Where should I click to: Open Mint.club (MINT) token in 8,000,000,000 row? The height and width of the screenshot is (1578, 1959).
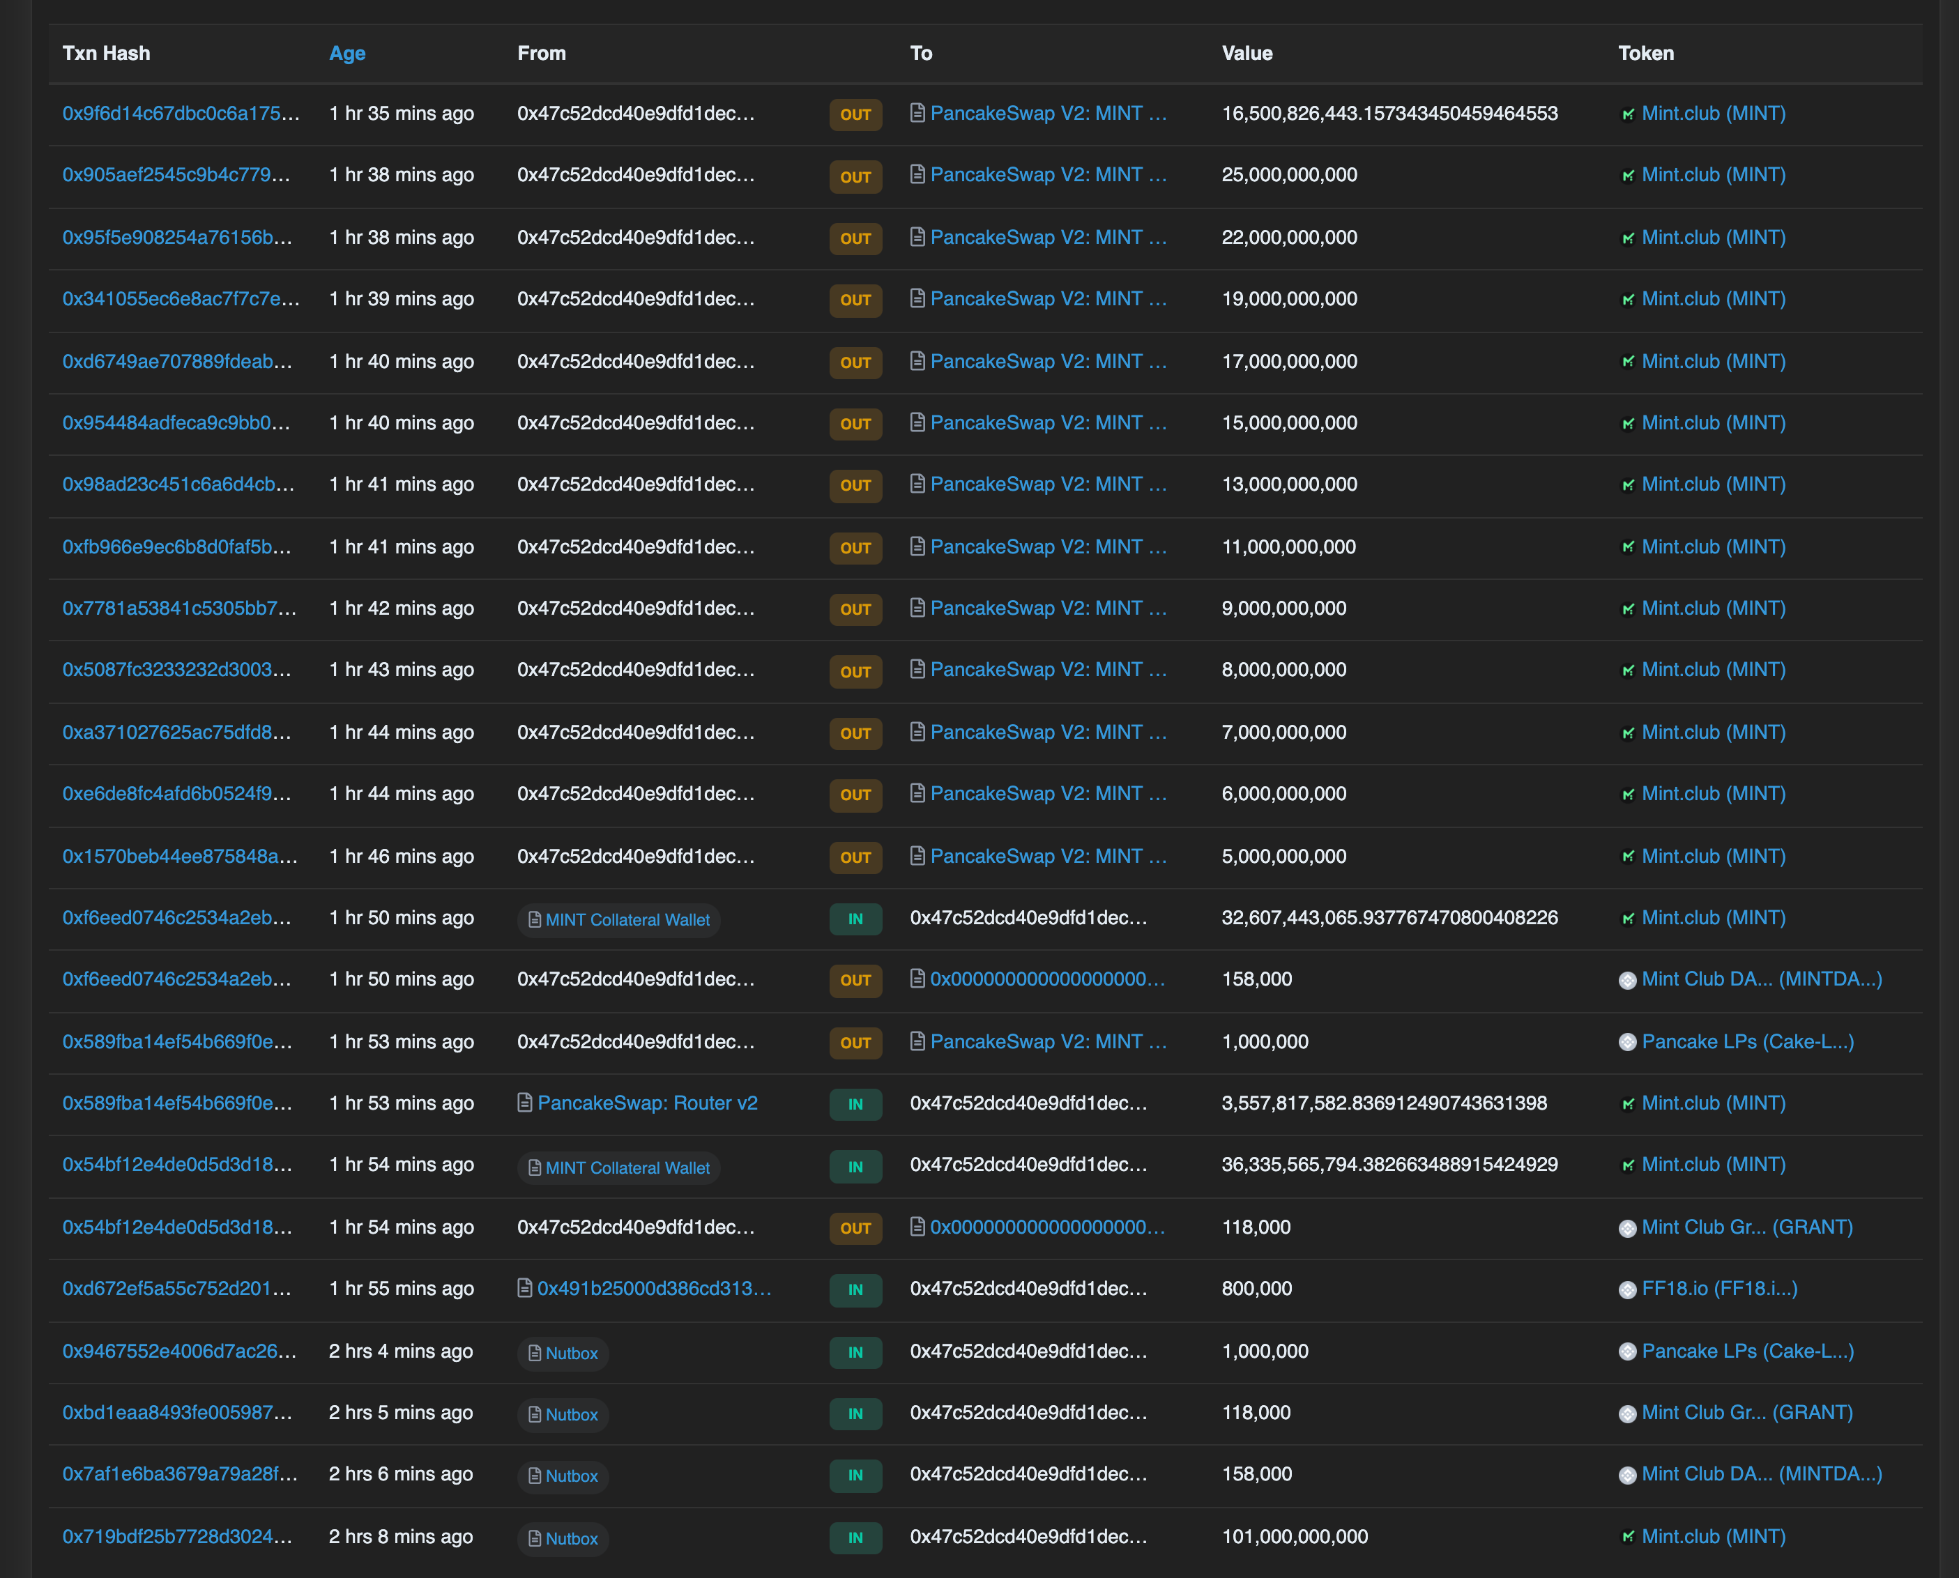[1714, 669]
